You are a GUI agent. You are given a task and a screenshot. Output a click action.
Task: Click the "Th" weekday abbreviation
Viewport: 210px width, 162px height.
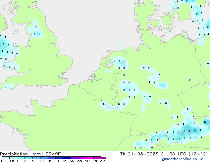pos(123,154)
